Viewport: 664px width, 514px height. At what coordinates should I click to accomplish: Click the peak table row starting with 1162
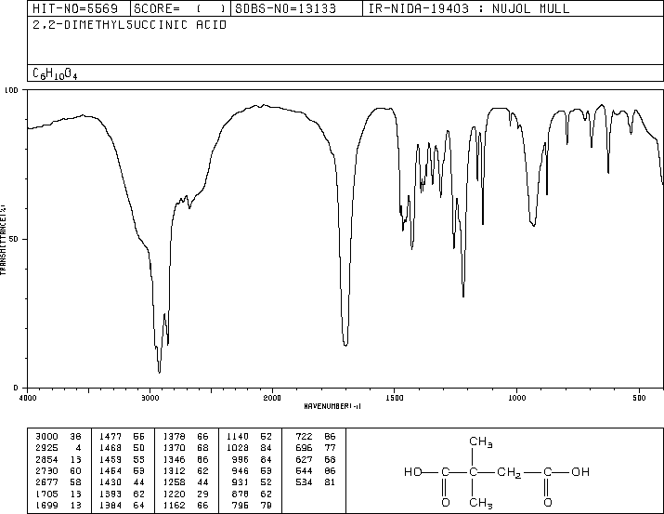186,505
